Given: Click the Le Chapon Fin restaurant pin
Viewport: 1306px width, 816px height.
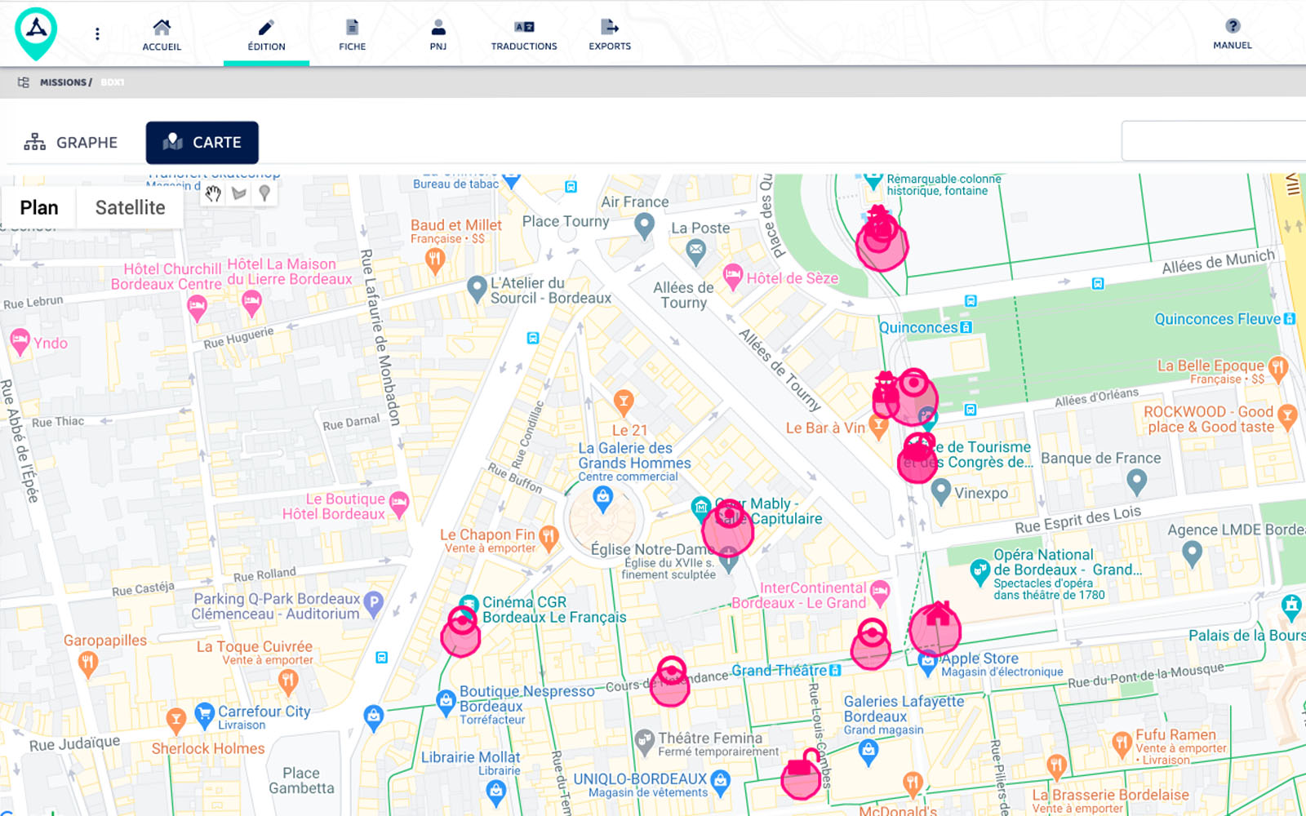Looking at the screenshot, I should (x=549, y=537).
